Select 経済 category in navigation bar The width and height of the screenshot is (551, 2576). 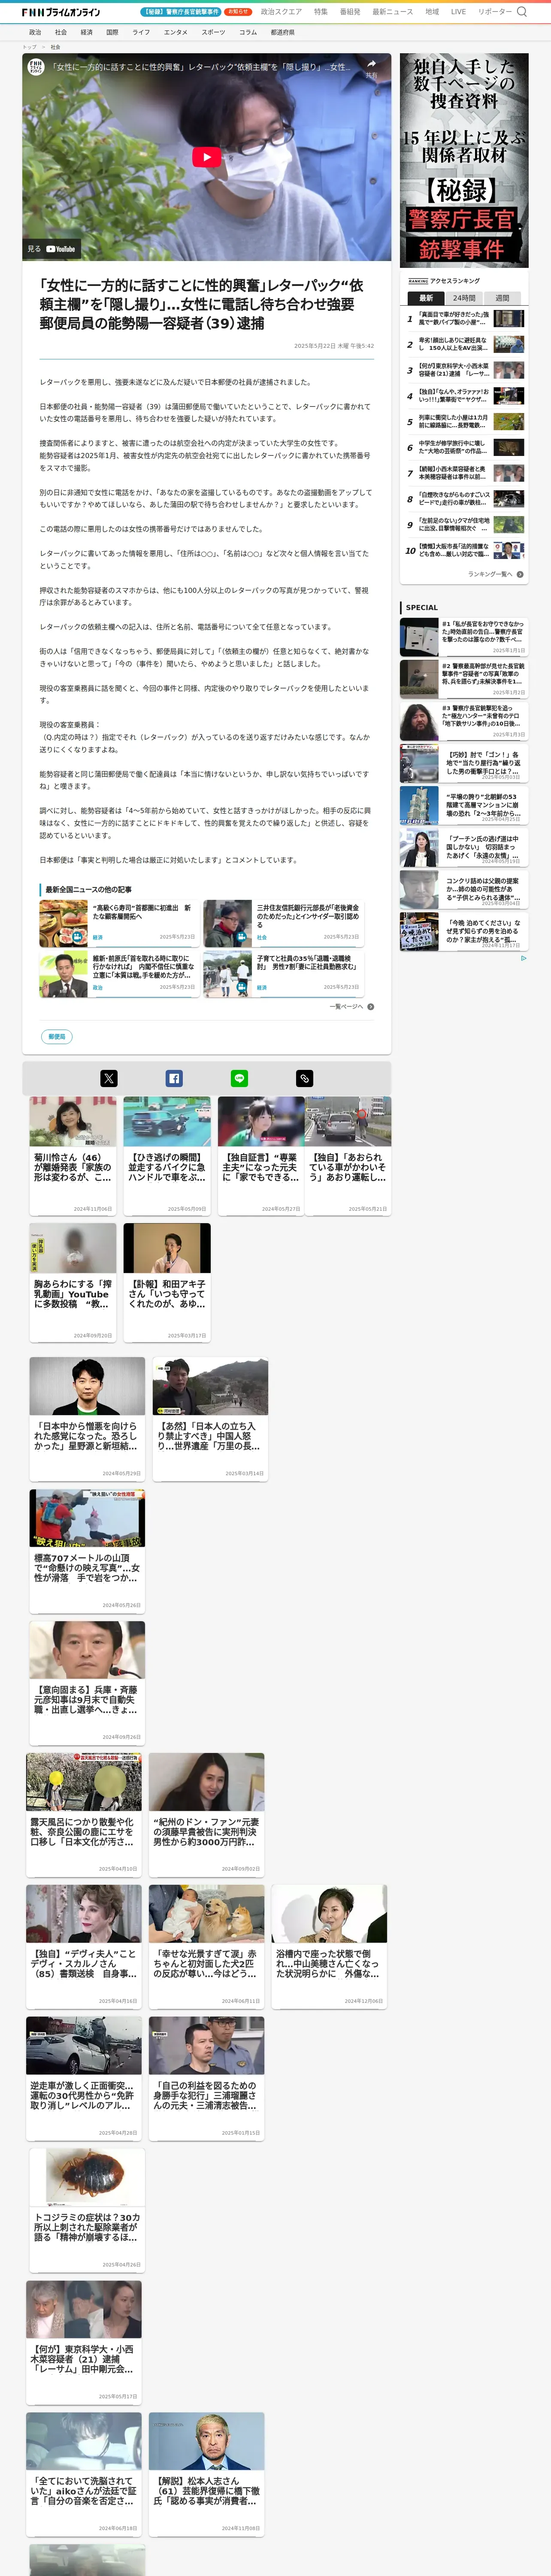click(87, 32)
